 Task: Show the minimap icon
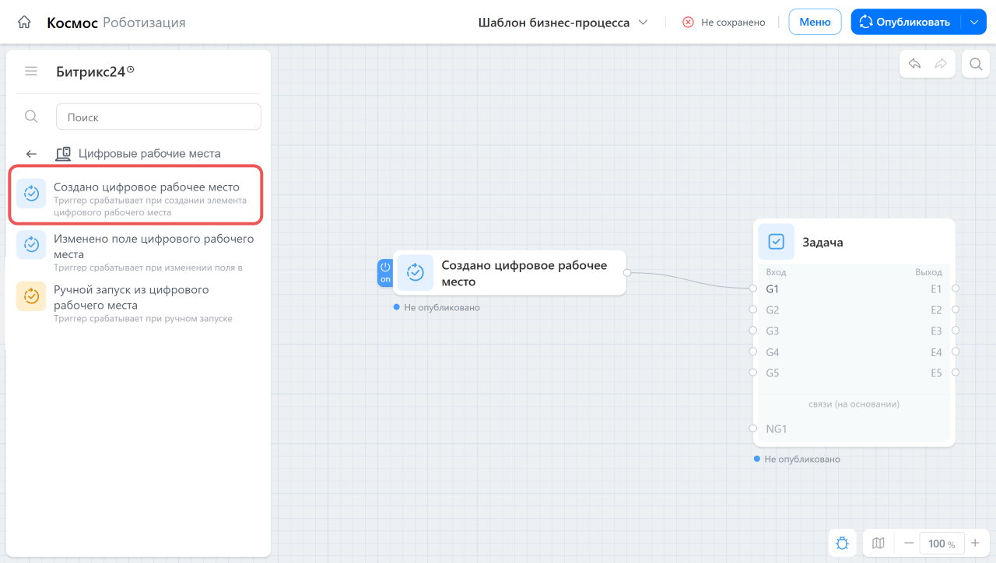coord(879,544)
